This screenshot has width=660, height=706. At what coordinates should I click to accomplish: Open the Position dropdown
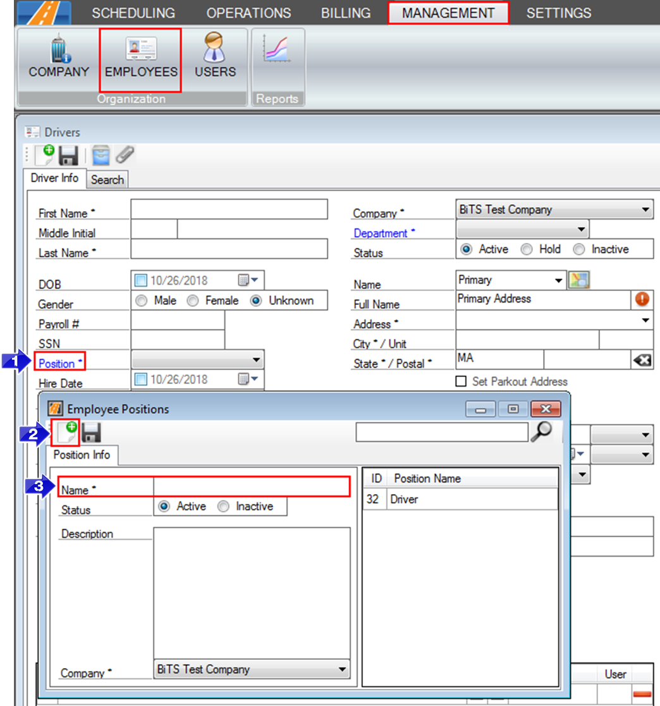pos(197,360)
